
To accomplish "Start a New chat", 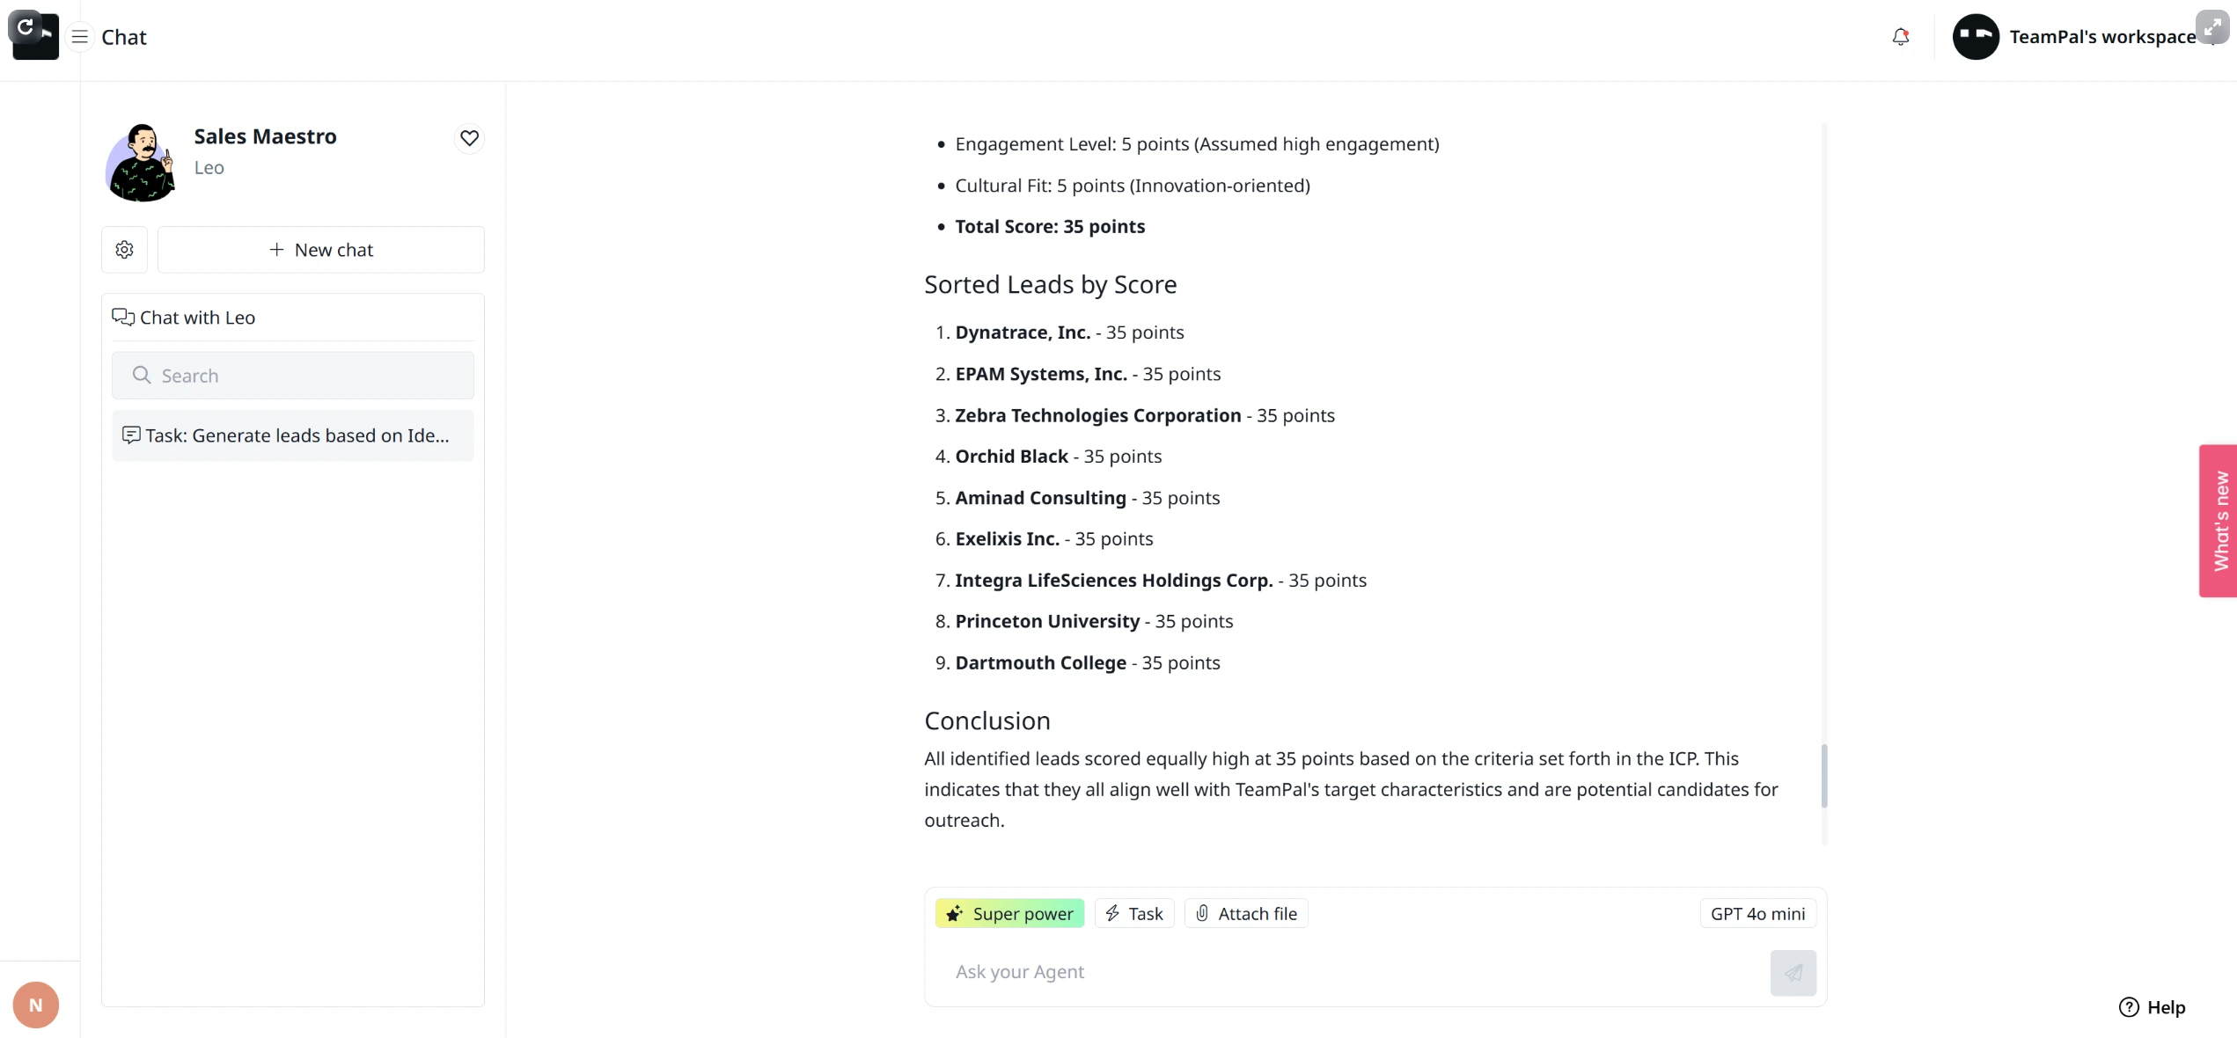I will [x=321, y=250].
